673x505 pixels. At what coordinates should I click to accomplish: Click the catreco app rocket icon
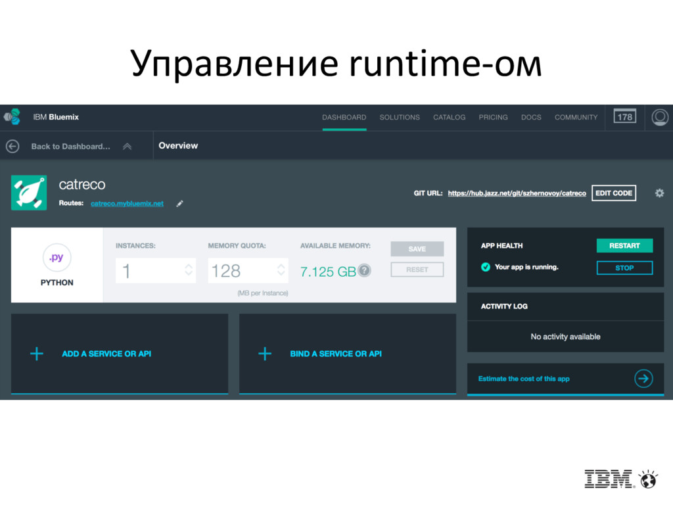(29, 193)
